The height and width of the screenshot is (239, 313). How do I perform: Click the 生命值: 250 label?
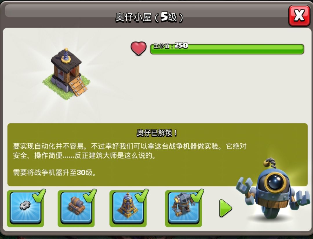pos(171,46)
